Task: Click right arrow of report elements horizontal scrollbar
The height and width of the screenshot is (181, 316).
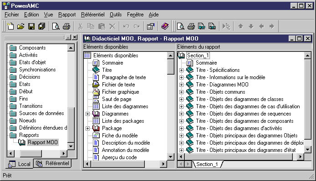Action: point(301,156)
